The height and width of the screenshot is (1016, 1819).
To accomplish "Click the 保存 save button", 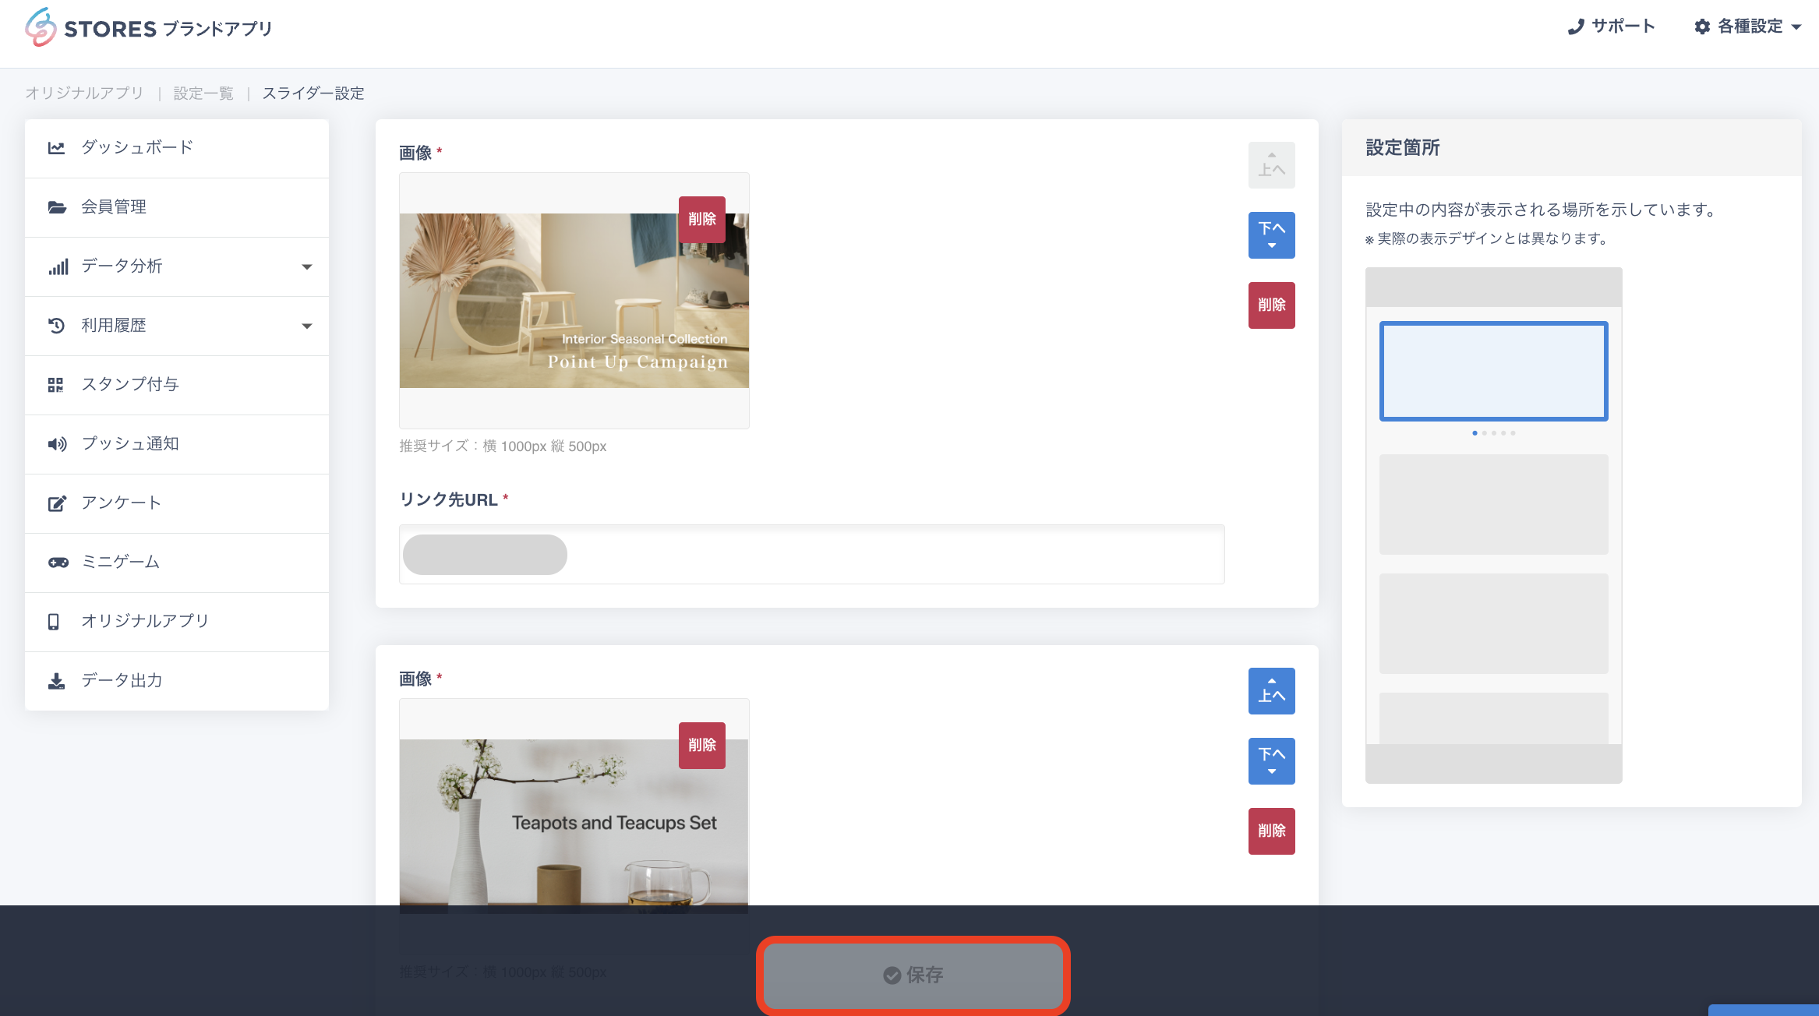I will coord(913,975).
